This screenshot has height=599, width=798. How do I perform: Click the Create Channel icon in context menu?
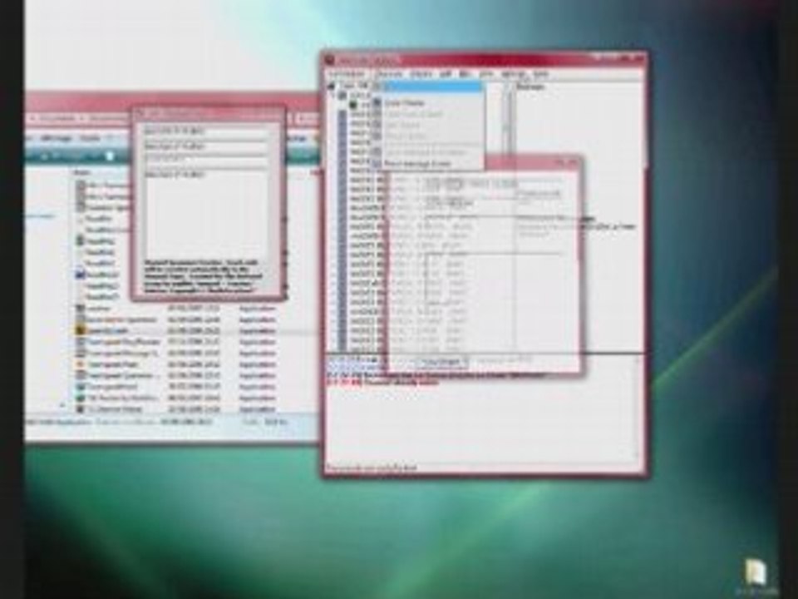coord(377,103)
